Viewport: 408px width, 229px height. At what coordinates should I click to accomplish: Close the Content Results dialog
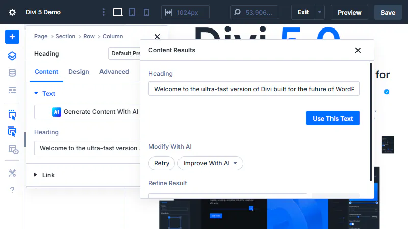[x=358, y=50]
